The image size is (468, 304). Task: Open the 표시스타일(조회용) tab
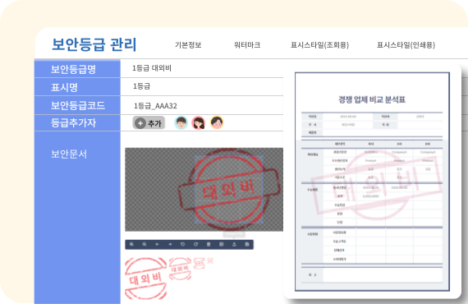(319, 45)
